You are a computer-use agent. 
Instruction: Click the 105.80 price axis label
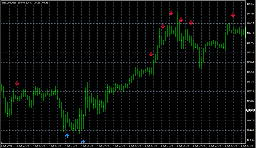(x=250, y=53)
